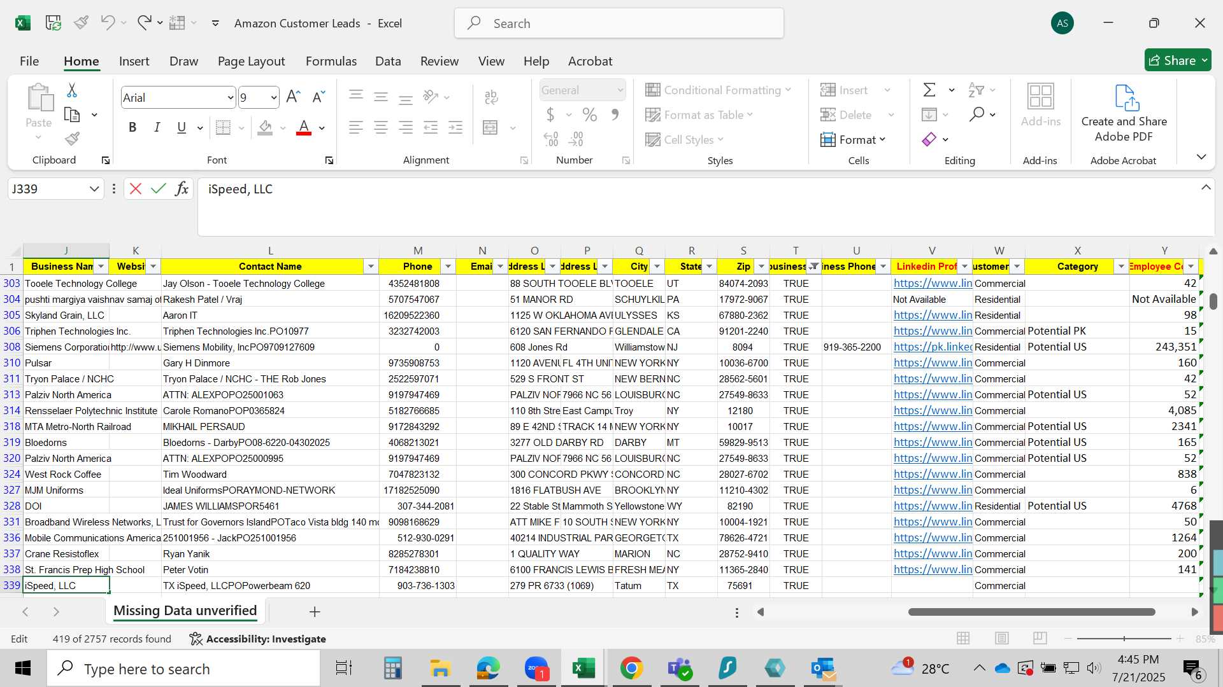This screenshot has width=1223, height=687.
Task: Click the Share button
Action: pos(1178,60)
